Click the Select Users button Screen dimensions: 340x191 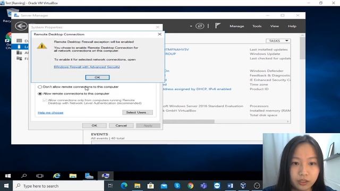click(x=138, y=112)
